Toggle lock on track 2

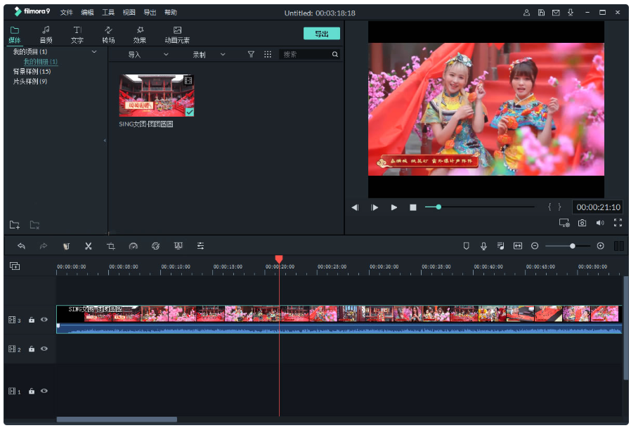pyautogui.click(x=32, y=349)
